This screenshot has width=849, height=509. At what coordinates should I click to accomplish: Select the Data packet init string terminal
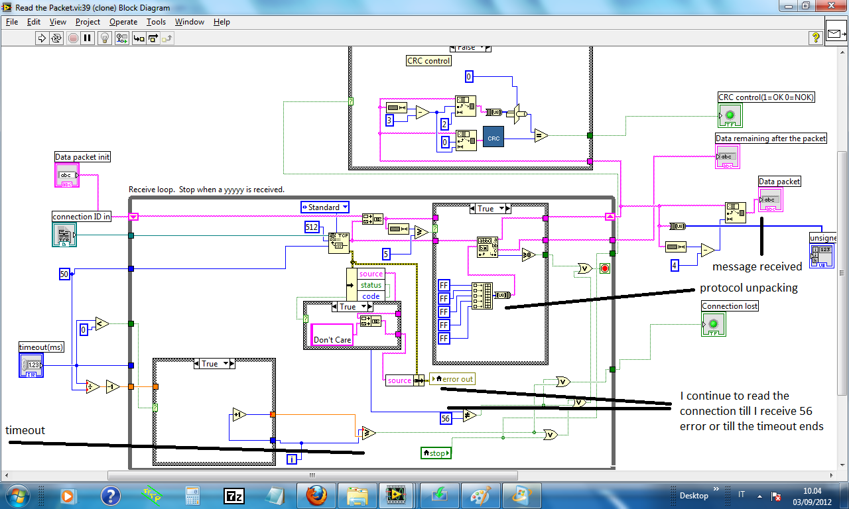tap(66, 175)
